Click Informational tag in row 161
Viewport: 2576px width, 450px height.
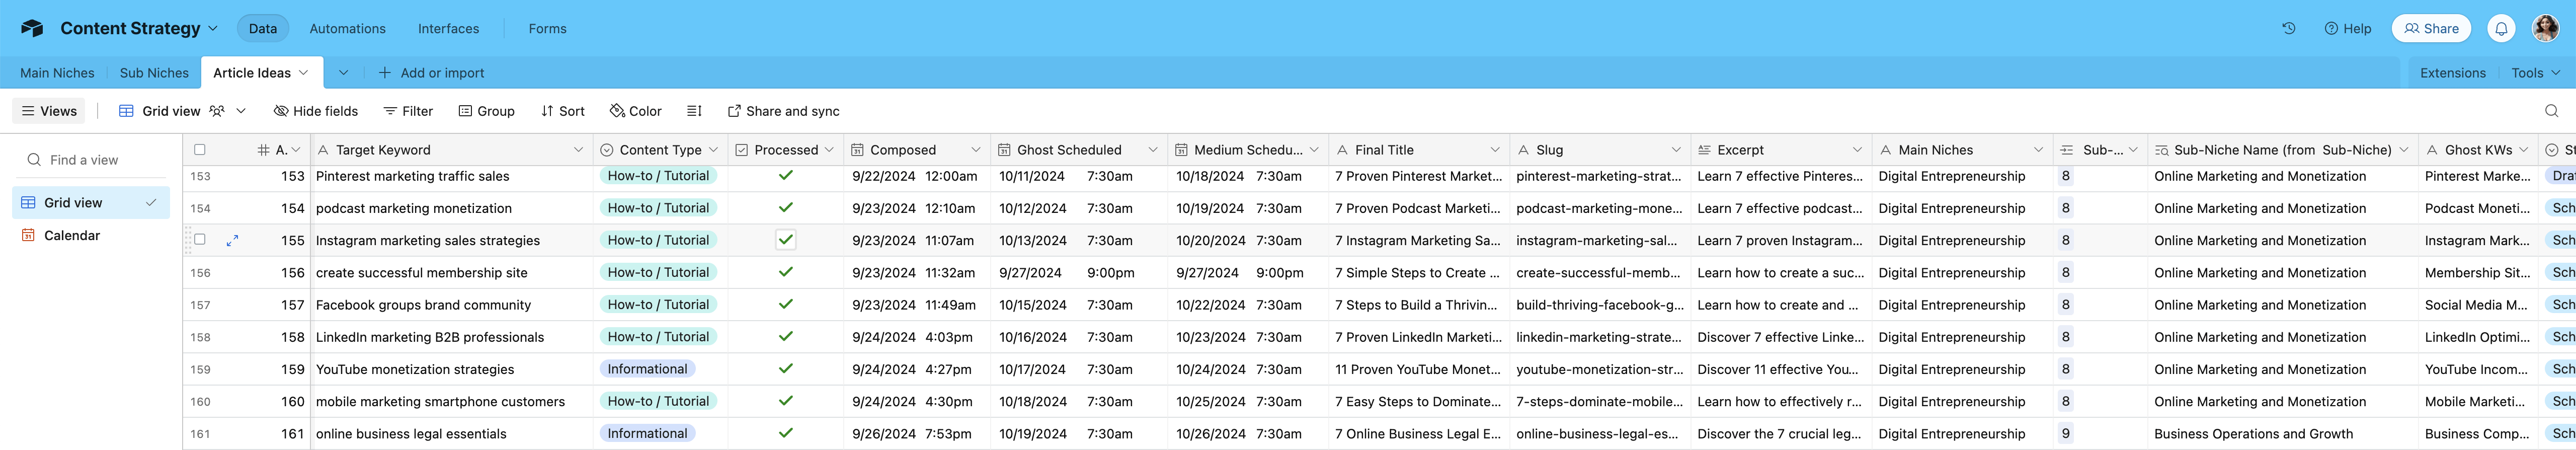(647, 434)
